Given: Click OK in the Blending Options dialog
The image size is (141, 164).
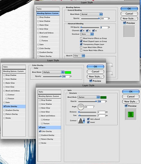Looking at the screenshot, I should pos(129,9).
